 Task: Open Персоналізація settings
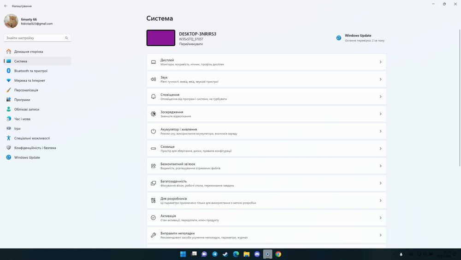pos(37,90)
